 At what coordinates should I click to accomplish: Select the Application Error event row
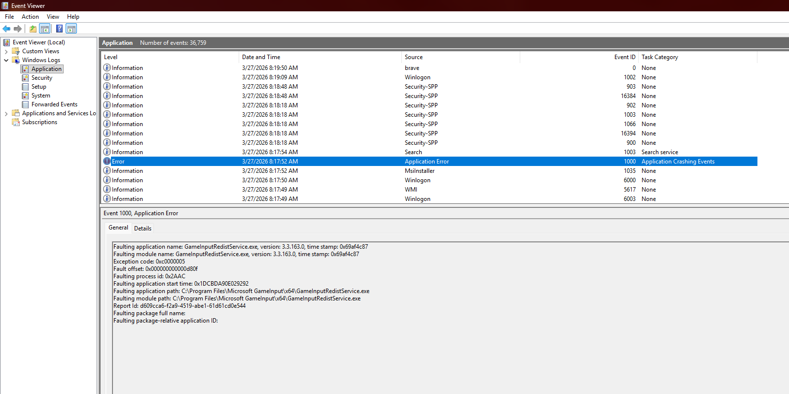[x=429, y=162]
